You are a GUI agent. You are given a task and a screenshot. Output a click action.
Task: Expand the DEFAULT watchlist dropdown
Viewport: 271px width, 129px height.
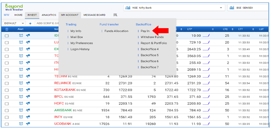23,23
